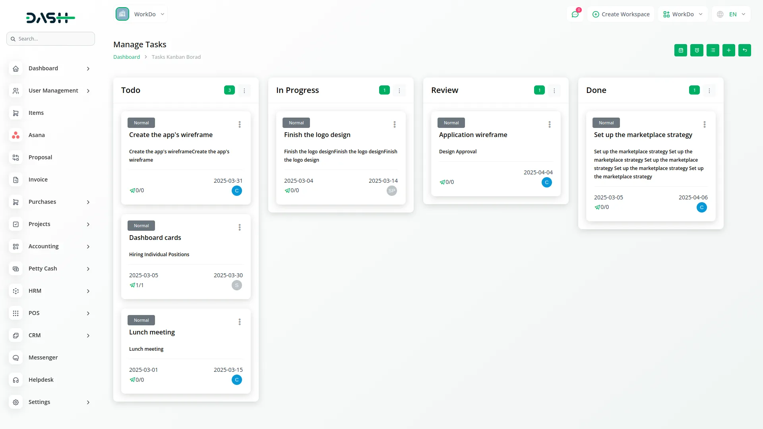763x429 pixels.
Task: Click inside the search field
Action: point(50,39)
